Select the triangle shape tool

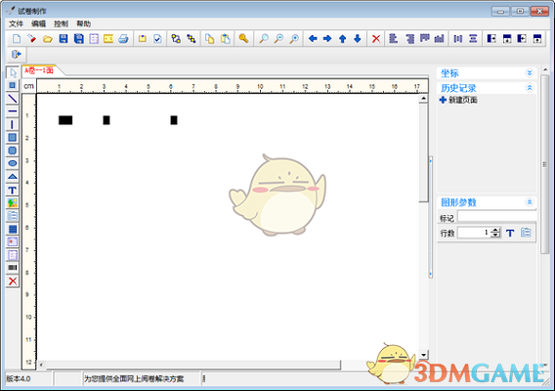click(13, 177)
